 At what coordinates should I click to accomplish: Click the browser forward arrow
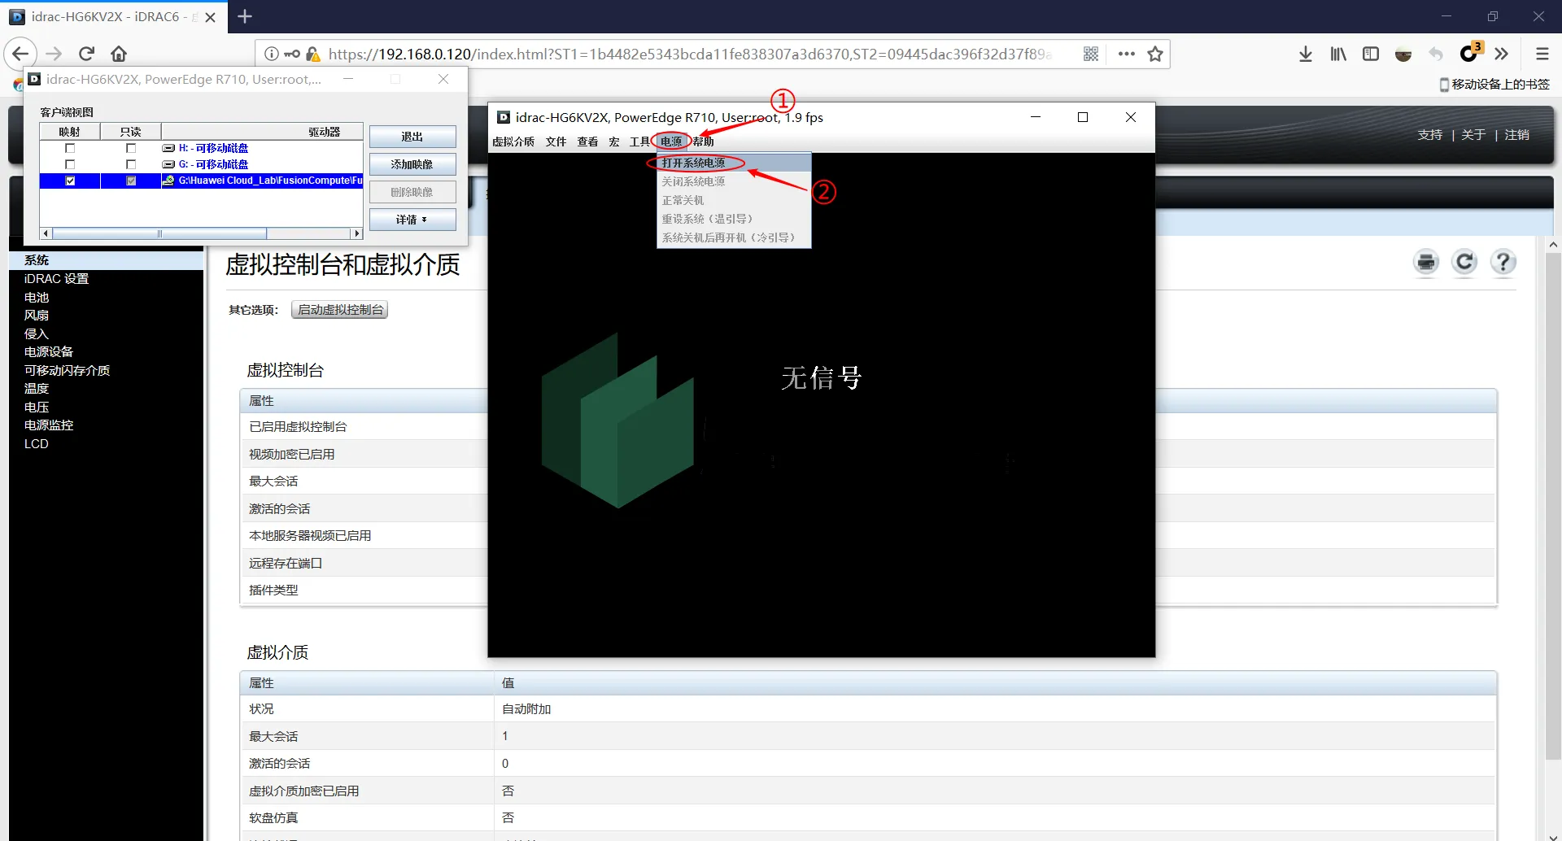[54, 54]
